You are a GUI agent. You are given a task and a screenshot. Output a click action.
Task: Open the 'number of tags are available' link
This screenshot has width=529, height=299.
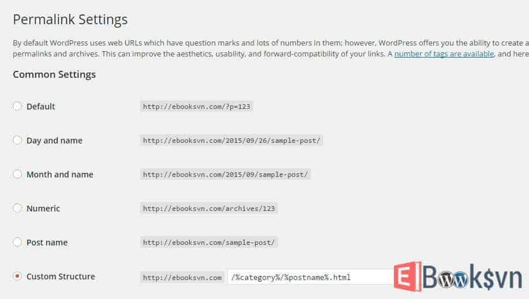tap(444, 54)
